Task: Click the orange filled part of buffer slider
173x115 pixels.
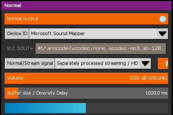Action: [11, 93]
